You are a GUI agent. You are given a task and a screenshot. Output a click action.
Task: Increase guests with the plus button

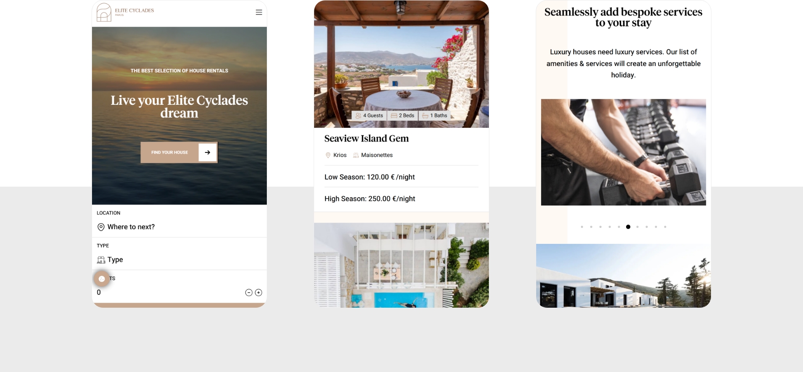[258, 293]
